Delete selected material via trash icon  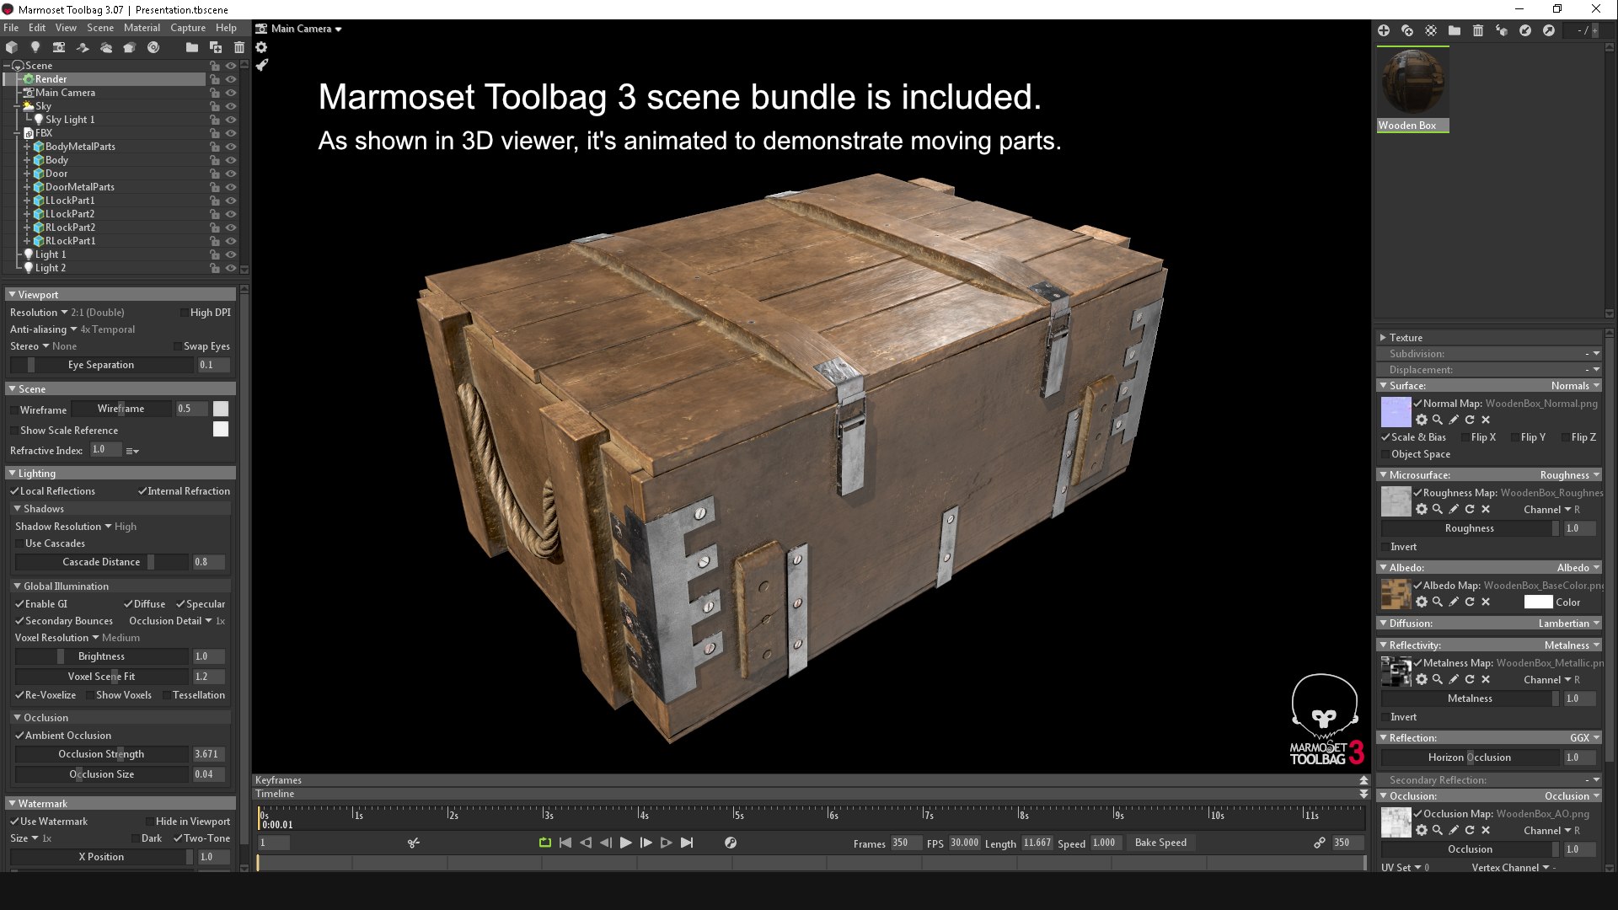coord(1478,30)
